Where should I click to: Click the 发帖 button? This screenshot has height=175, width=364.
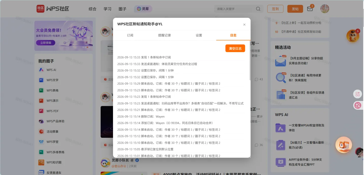click(x=295, y=9)
